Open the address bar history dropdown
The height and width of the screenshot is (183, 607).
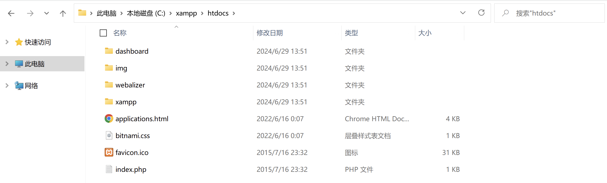point(463,13)
